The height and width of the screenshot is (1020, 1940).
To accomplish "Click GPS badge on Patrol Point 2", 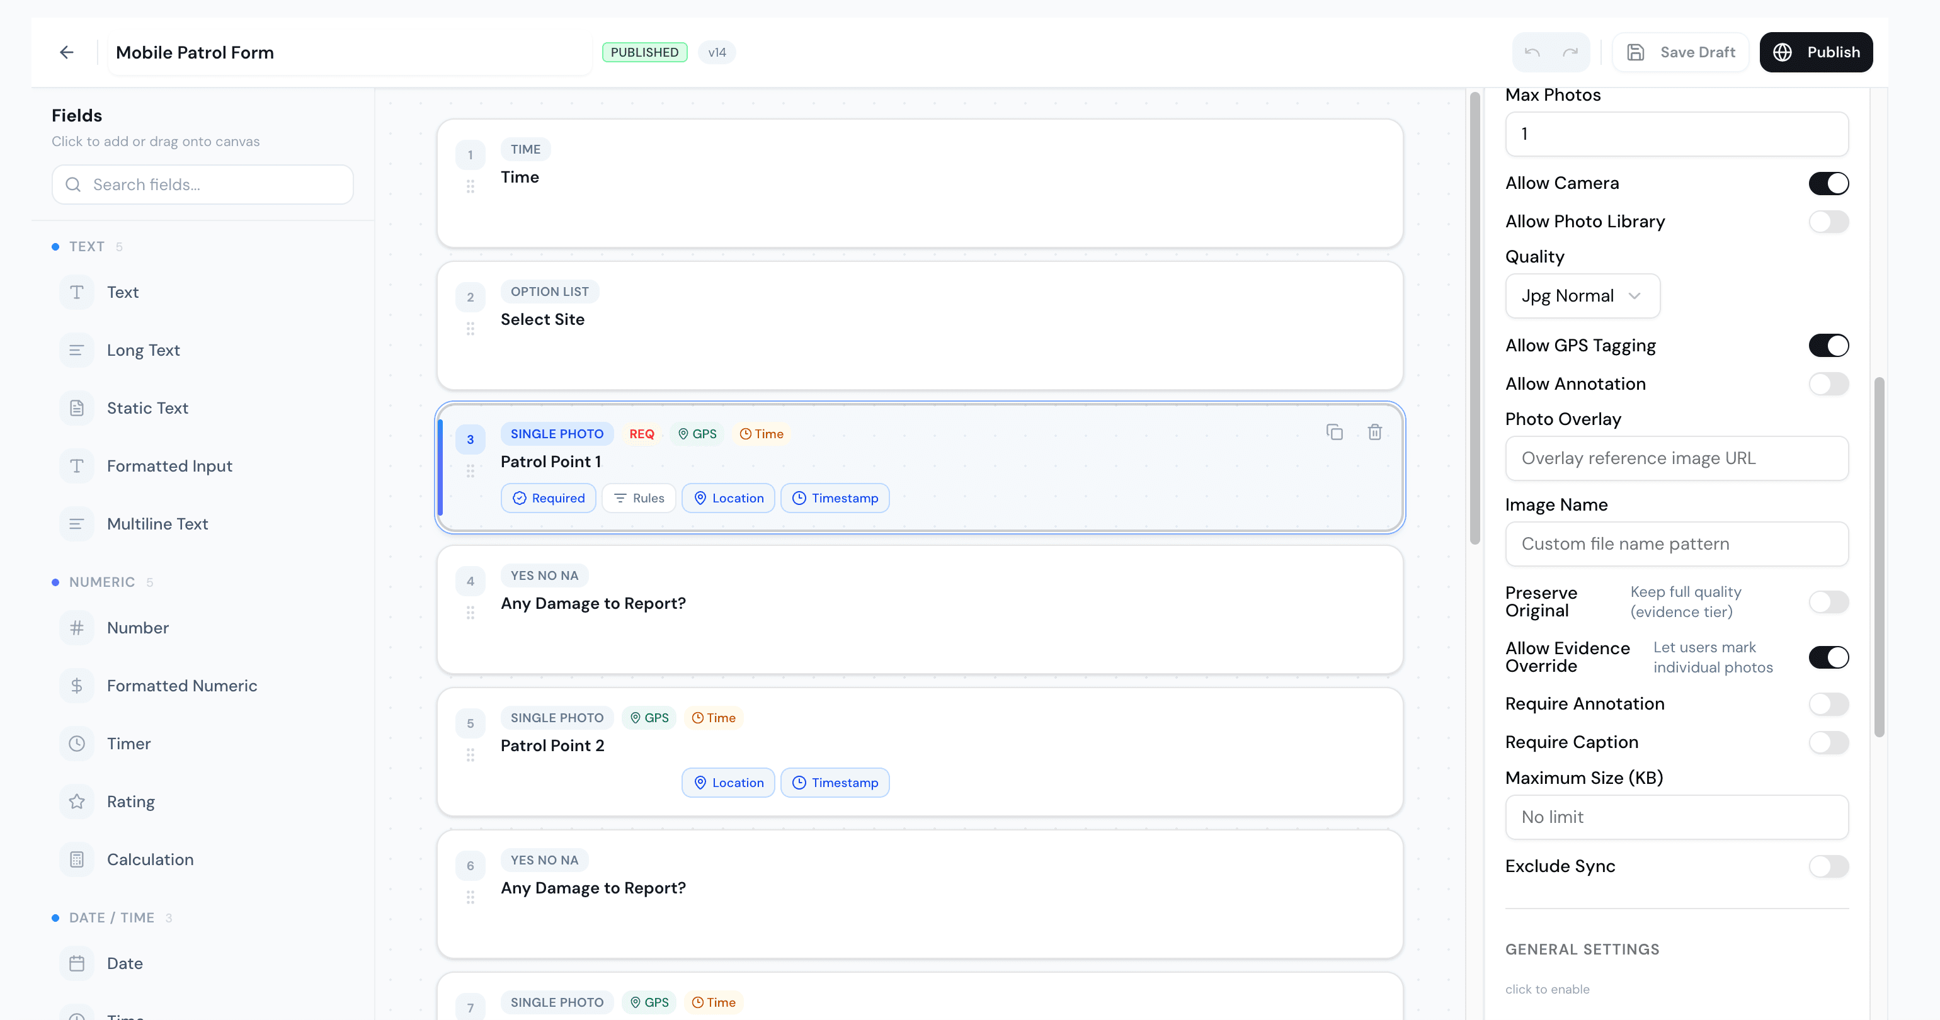I will tap(649, 717).
